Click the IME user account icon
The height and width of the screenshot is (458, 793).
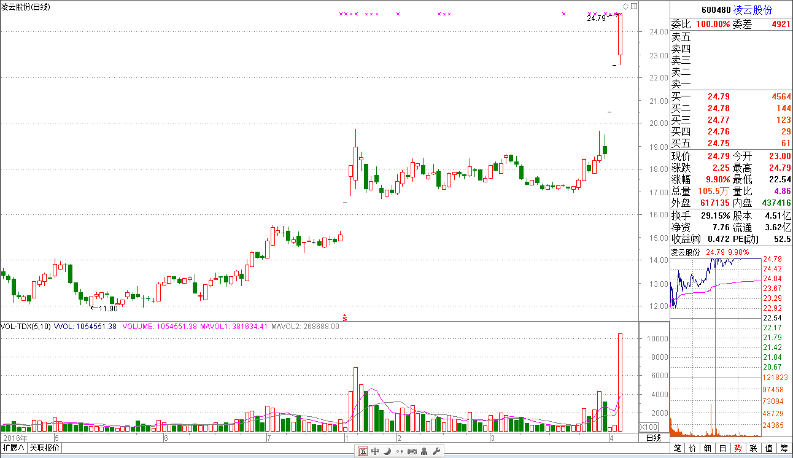point(424,451)
